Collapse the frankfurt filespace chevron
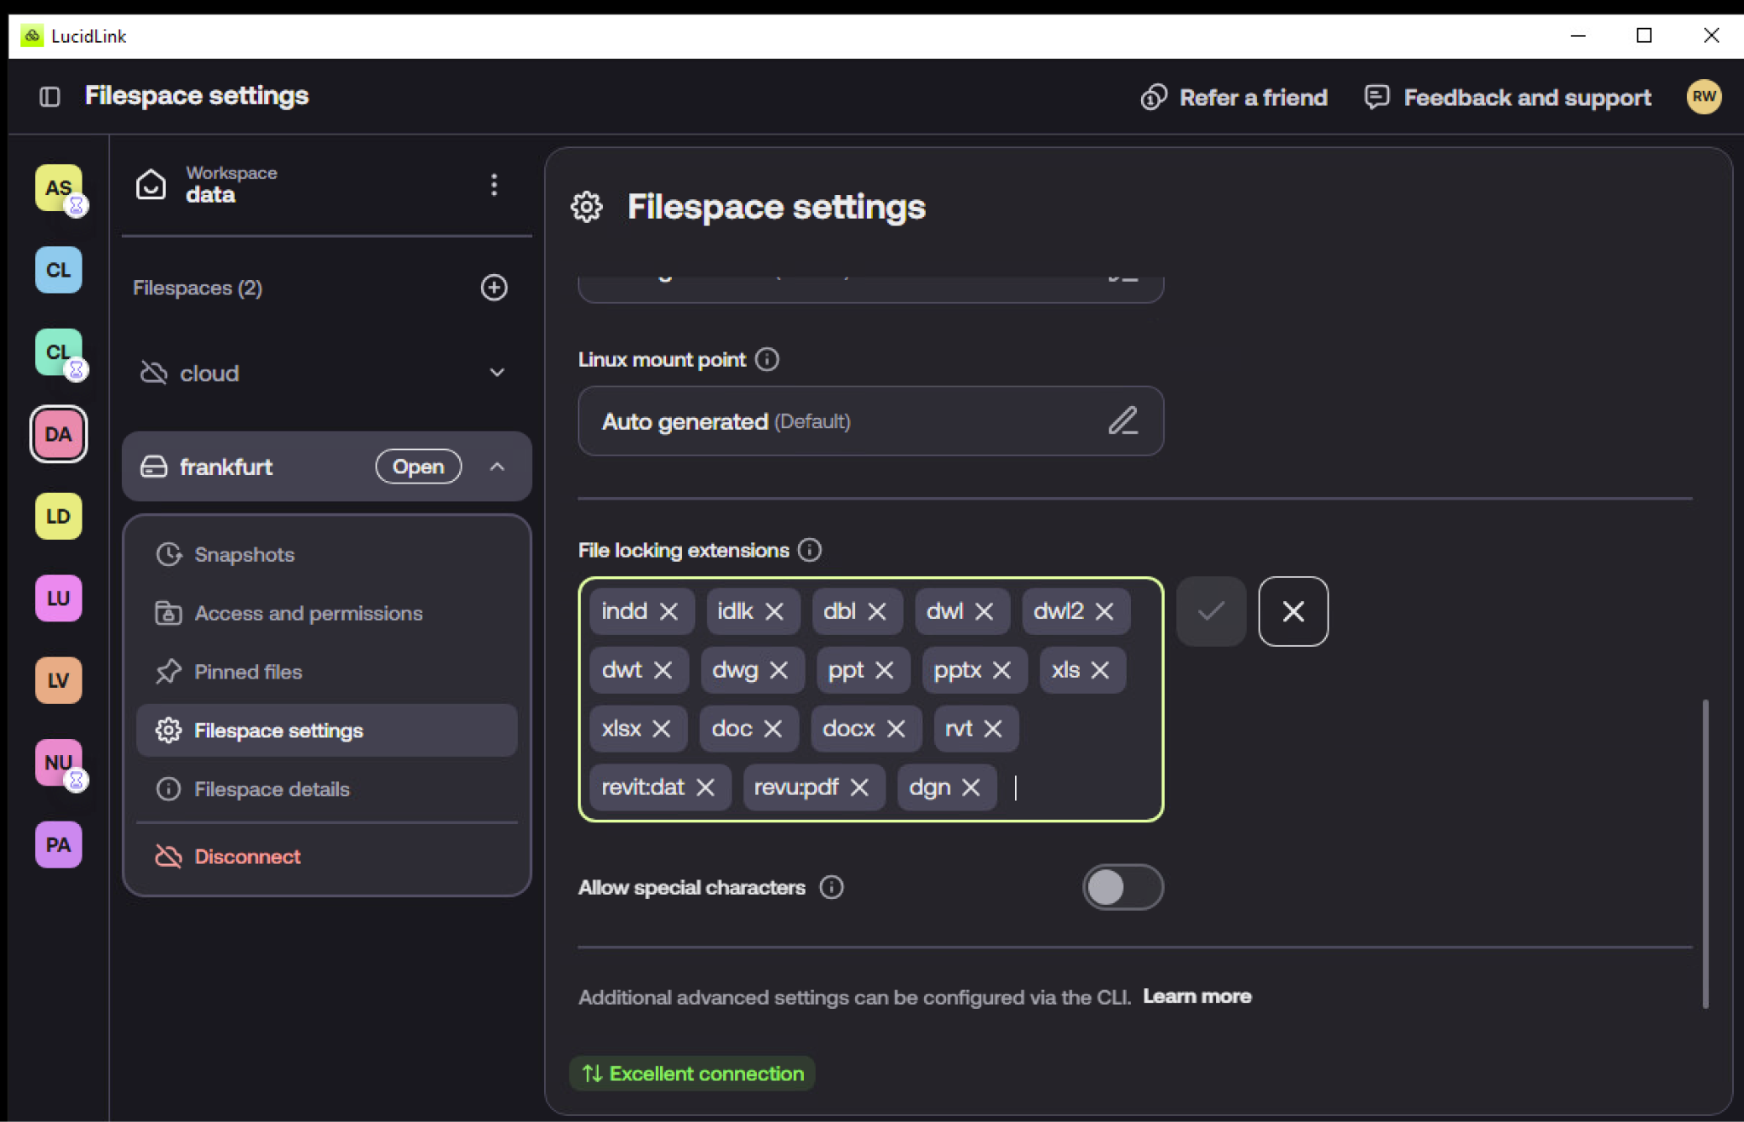 [497, 467]
